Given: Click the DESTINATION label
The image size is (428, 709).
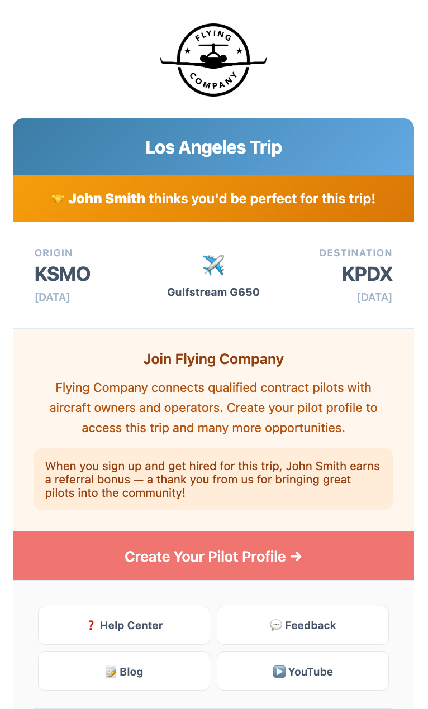Looking at the screenshot, I should click(355, 253).
